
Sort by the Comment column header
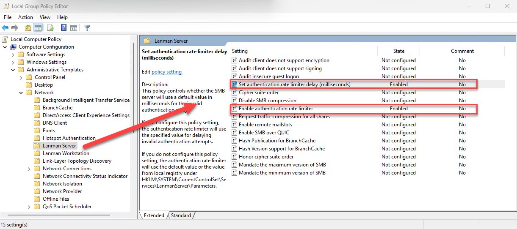(462, 51)
